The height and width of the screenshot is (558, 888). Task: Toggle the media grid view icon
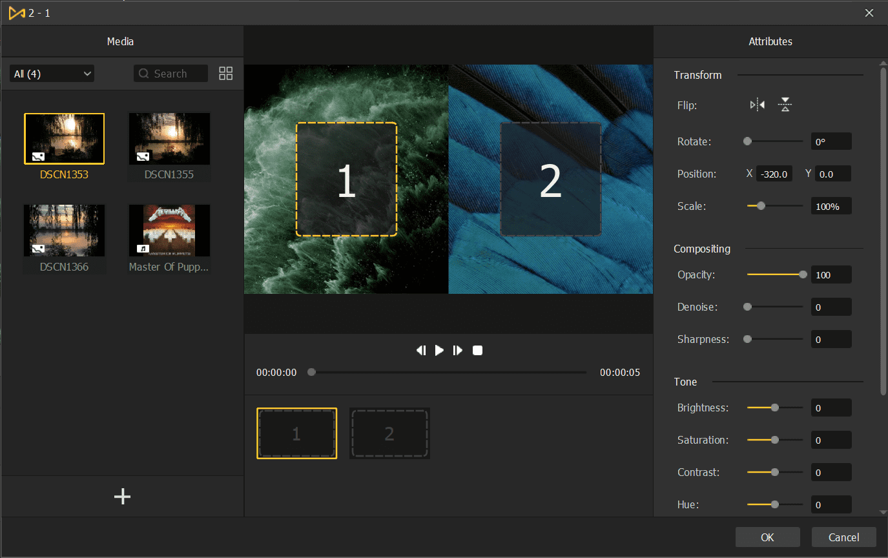tap(226, 74)
